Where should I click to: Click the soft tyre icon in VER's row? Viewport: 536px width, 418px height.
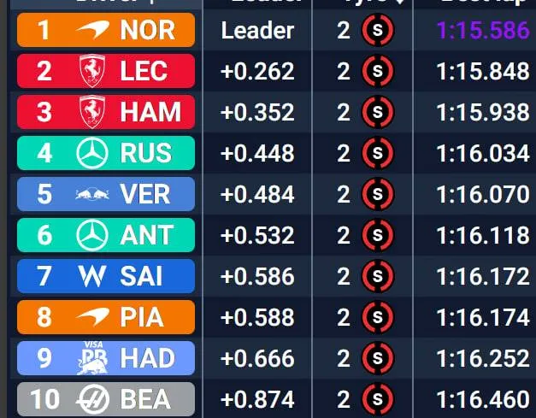pos(377,195)
